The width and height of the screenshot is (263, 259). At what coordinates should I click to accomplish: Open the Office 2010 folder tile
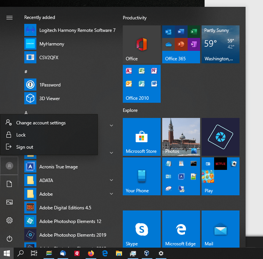click(142, 84)
